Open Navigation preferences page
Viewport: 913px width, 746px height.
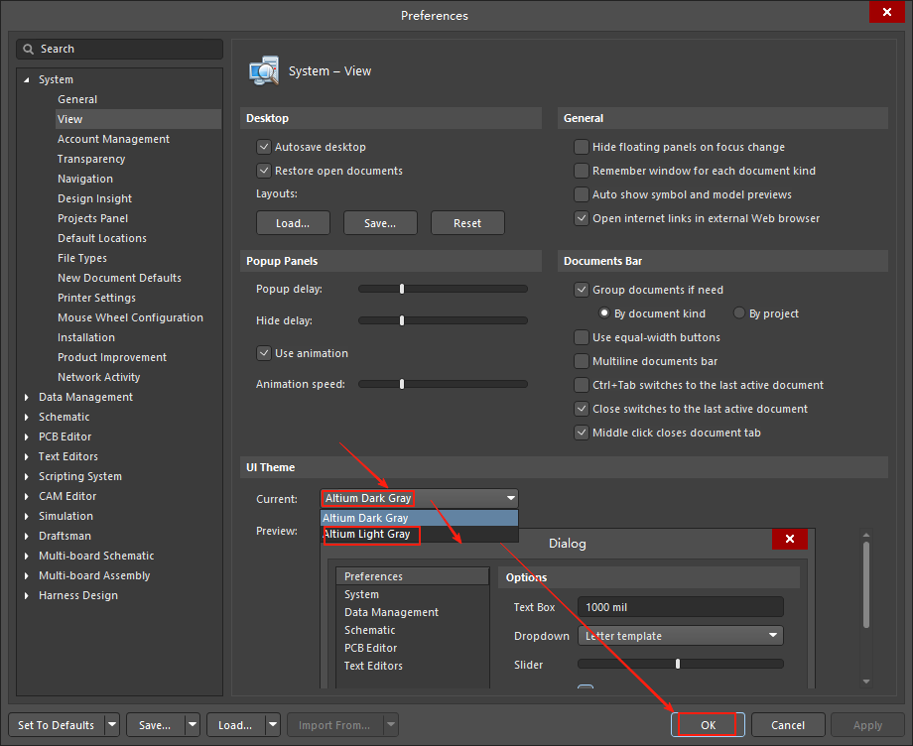(85, 179)
